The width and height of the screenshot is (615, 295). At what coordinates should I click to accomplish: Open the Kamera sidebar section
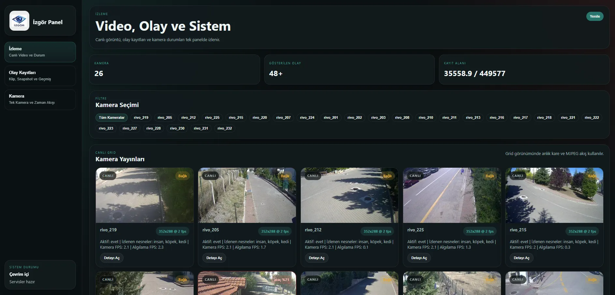click(40, 100)
